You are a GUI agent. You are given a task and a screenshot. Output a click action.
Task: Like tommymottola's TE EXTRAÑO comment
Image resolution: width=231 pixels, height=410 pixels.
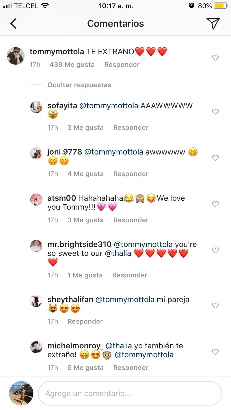tap(215, 58)
